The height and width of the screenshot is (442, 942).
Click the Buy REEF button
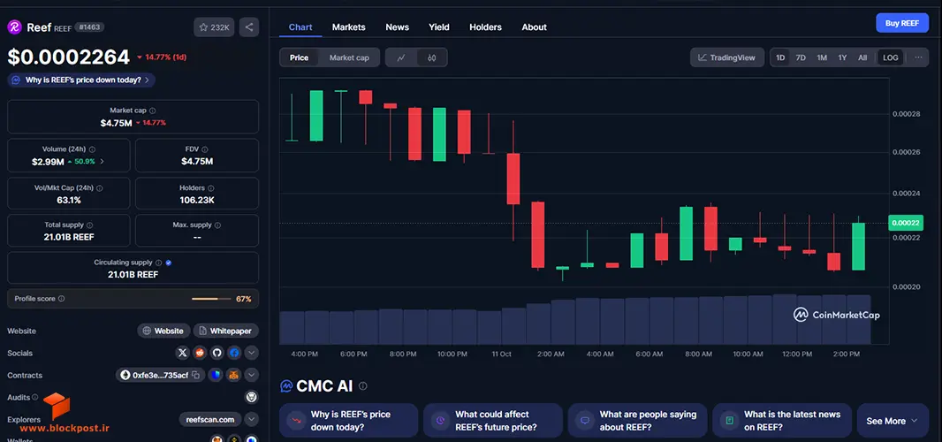[902, 23]
